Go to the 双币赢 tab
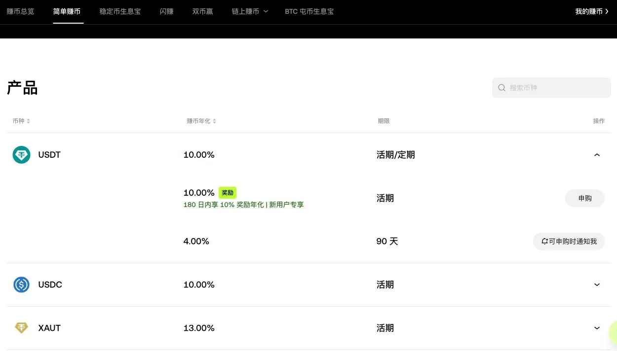Viewport: 617px width, 351px height. [202, 11]
